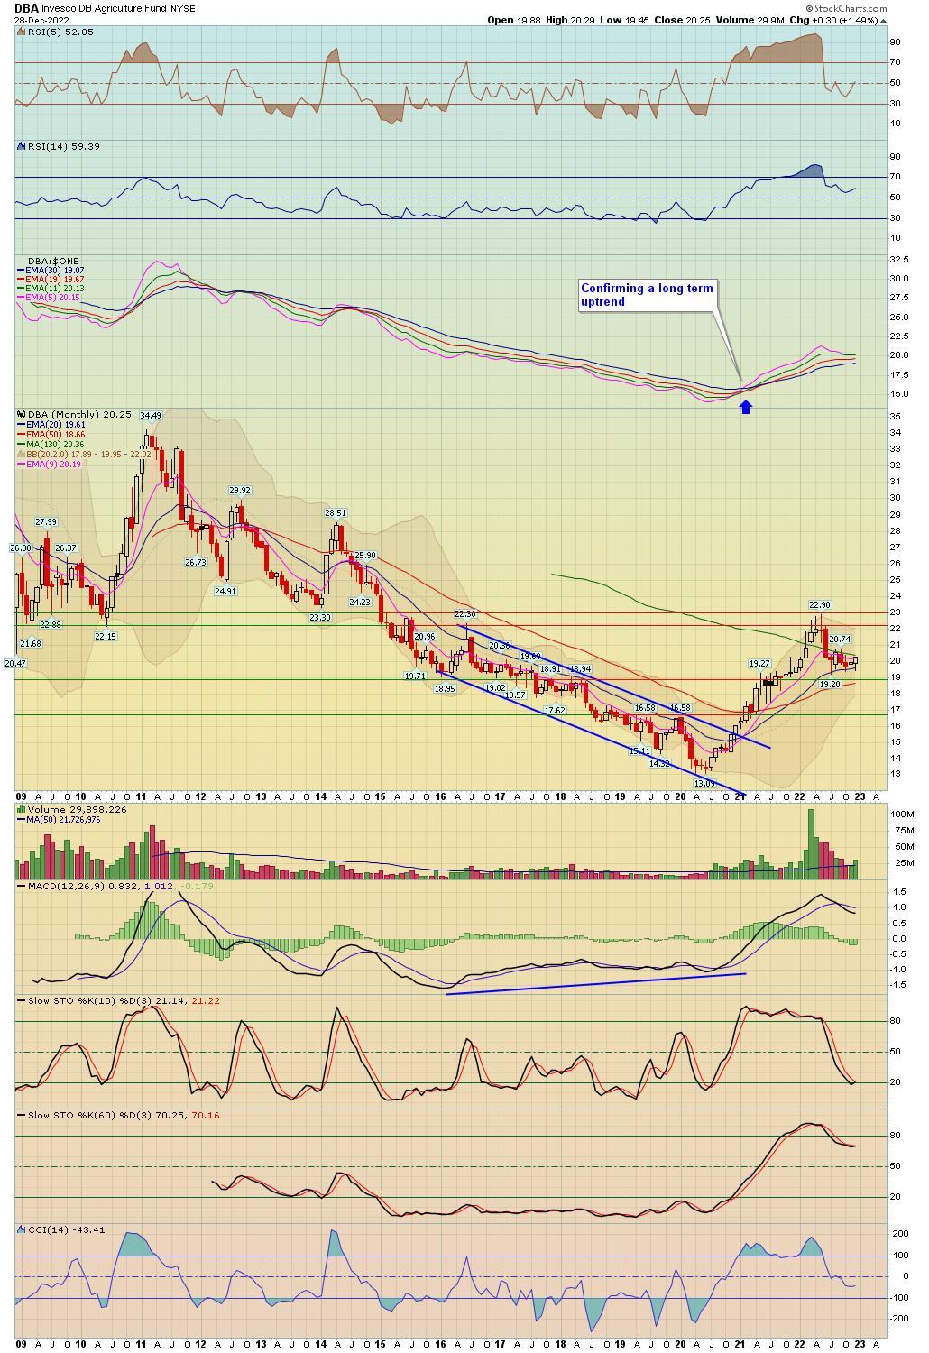This screenshot has height=1353, width=929.
Task: Click the candlestick icon beside DBA (Monthly)
Action: pos(22,415)
